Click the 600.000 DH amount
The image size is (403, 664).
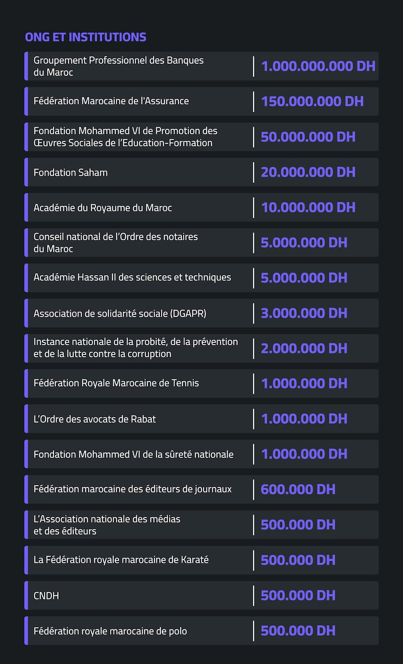(298, 489)
